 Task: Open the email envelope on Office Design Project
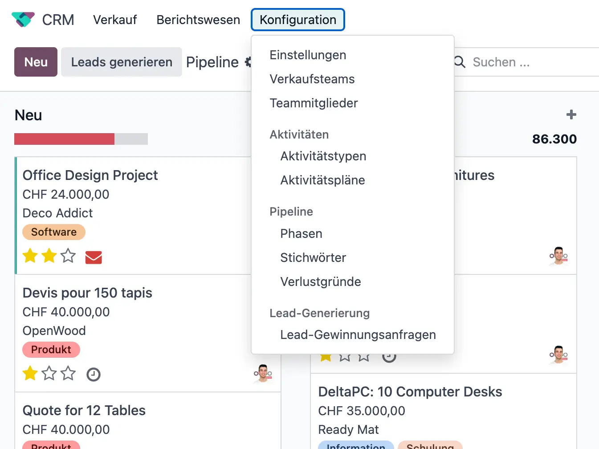(x=94, y=257)
